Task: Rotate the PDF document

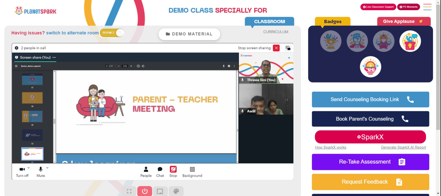Action: pyautogui.click(x=143, y=66)
